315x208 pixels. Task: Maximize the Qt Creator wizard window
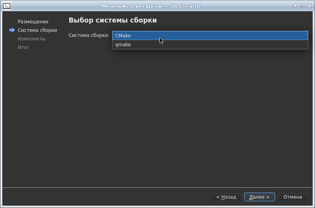[302, 6]
